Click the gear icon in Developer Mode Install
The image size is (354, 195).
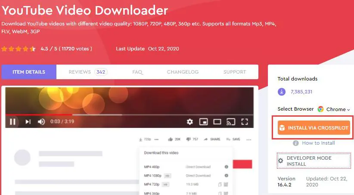[281, 161]
